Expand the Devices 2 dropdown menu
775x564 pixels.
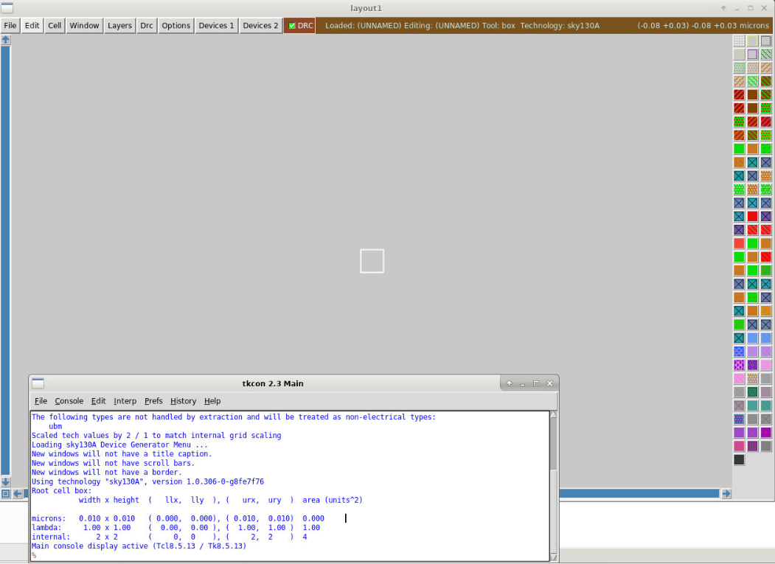[260, 25]
